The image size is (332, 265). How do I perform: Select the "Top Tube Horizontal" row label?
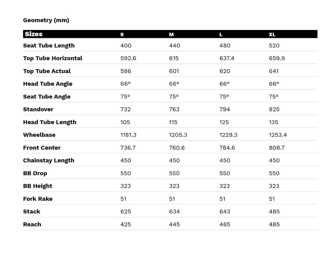53,58
